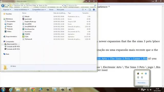Toggle the preview pane icon
Screen dimensions: 164x92
(89, 10)
